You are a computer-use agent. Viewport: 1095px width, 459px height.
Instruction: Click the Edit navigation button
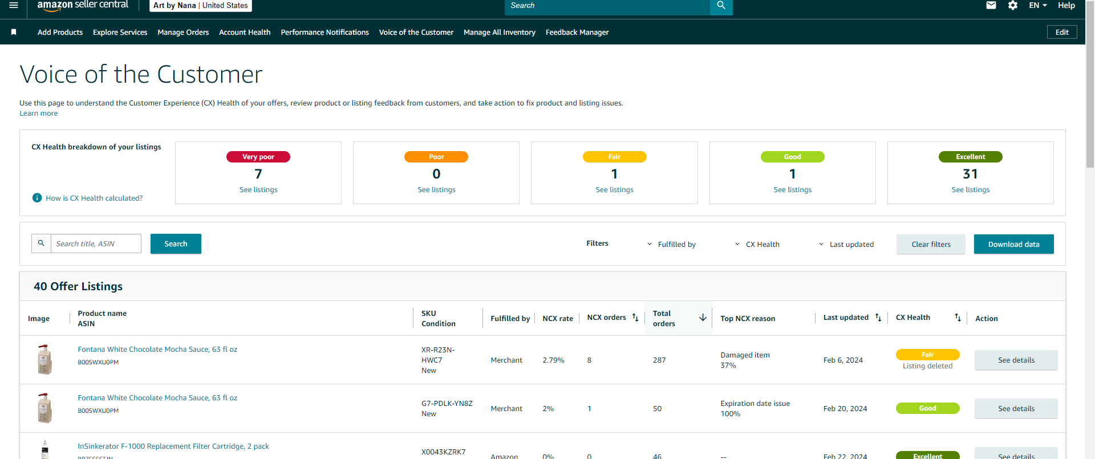[x=1062, y=32]
